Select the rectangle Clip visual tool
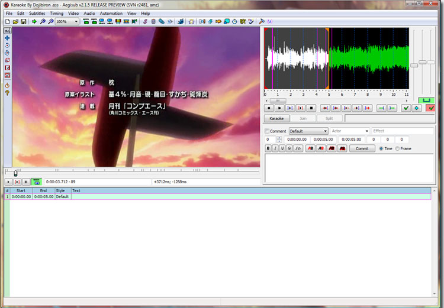Screen dimensions: 444x308 7,67
